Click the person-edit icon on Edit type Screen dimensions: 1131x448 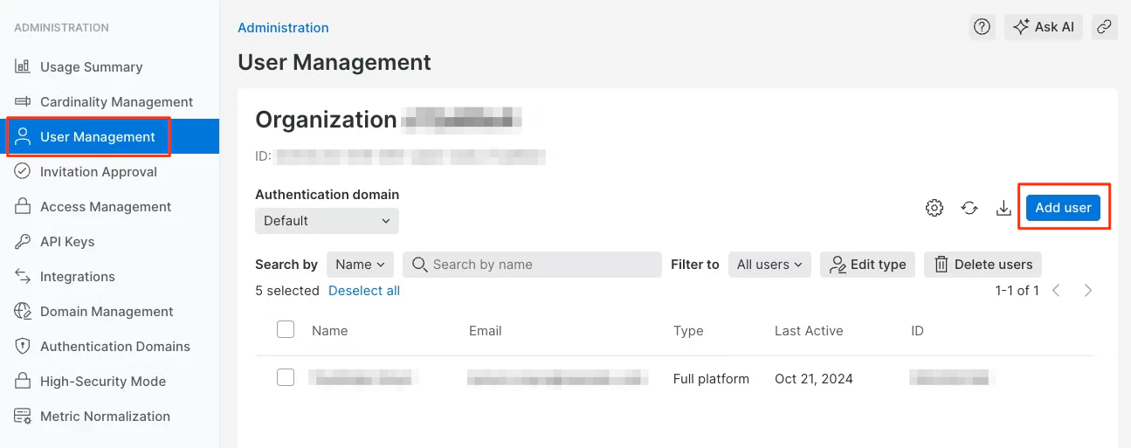838,265
